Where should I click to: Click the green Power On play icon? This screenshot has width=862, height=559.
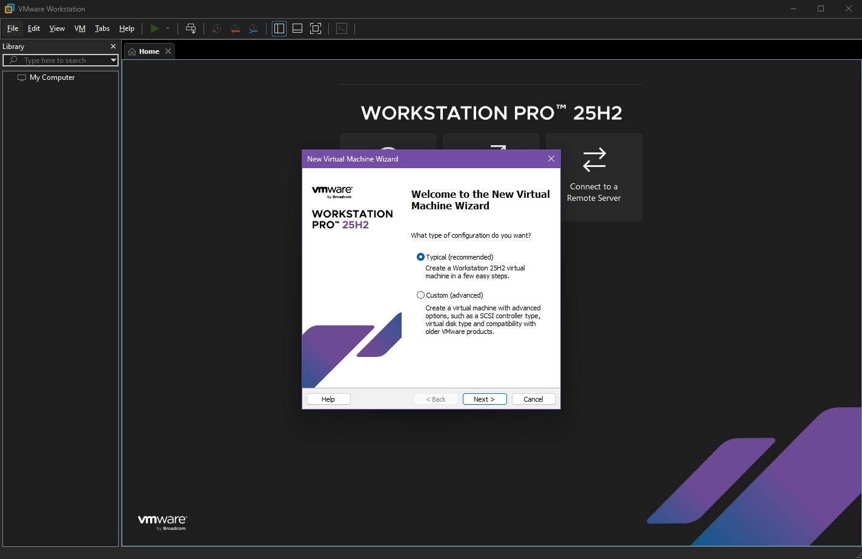click(x=154, y=28)
